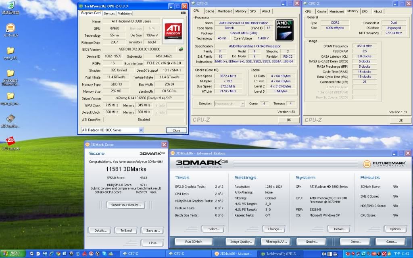The width and height of the screenshot is (413, 258).
Task: Click NB Frequency 2720.4 MHz value
Action: click(394, 33)
